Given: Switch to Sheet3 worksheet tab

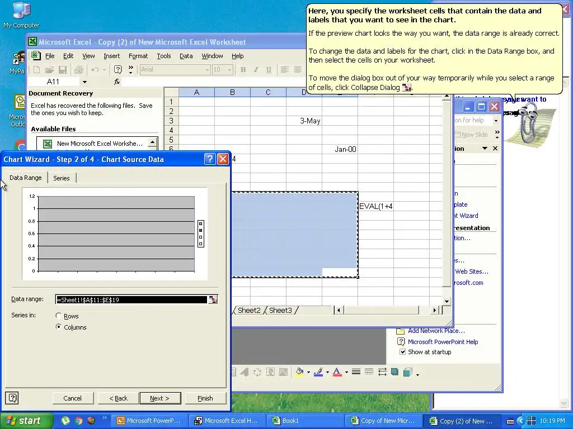Looking at the screenshot, I should [x=280, y=310].
